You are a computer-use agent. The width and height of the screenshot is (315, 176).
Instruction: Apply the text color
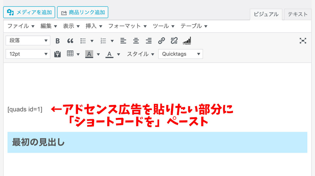[x=109, y=54]
